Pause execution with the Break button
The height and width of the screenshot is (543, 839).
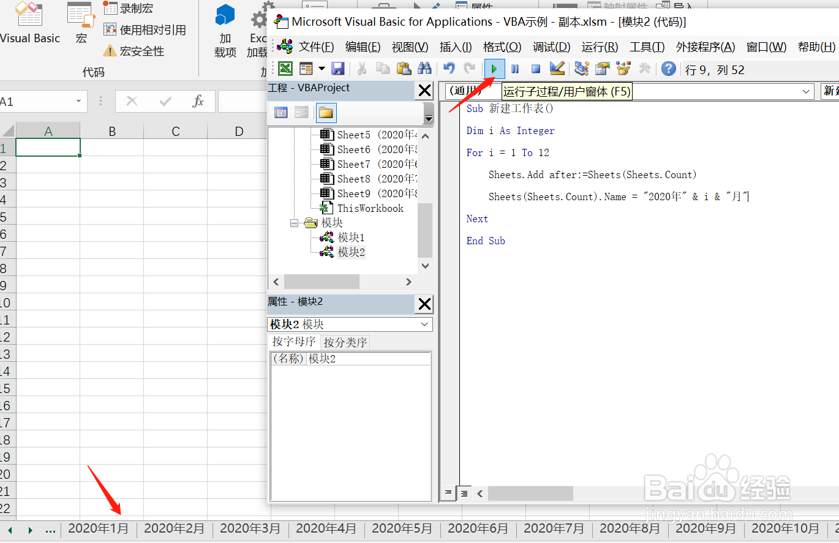coord(515,69)
